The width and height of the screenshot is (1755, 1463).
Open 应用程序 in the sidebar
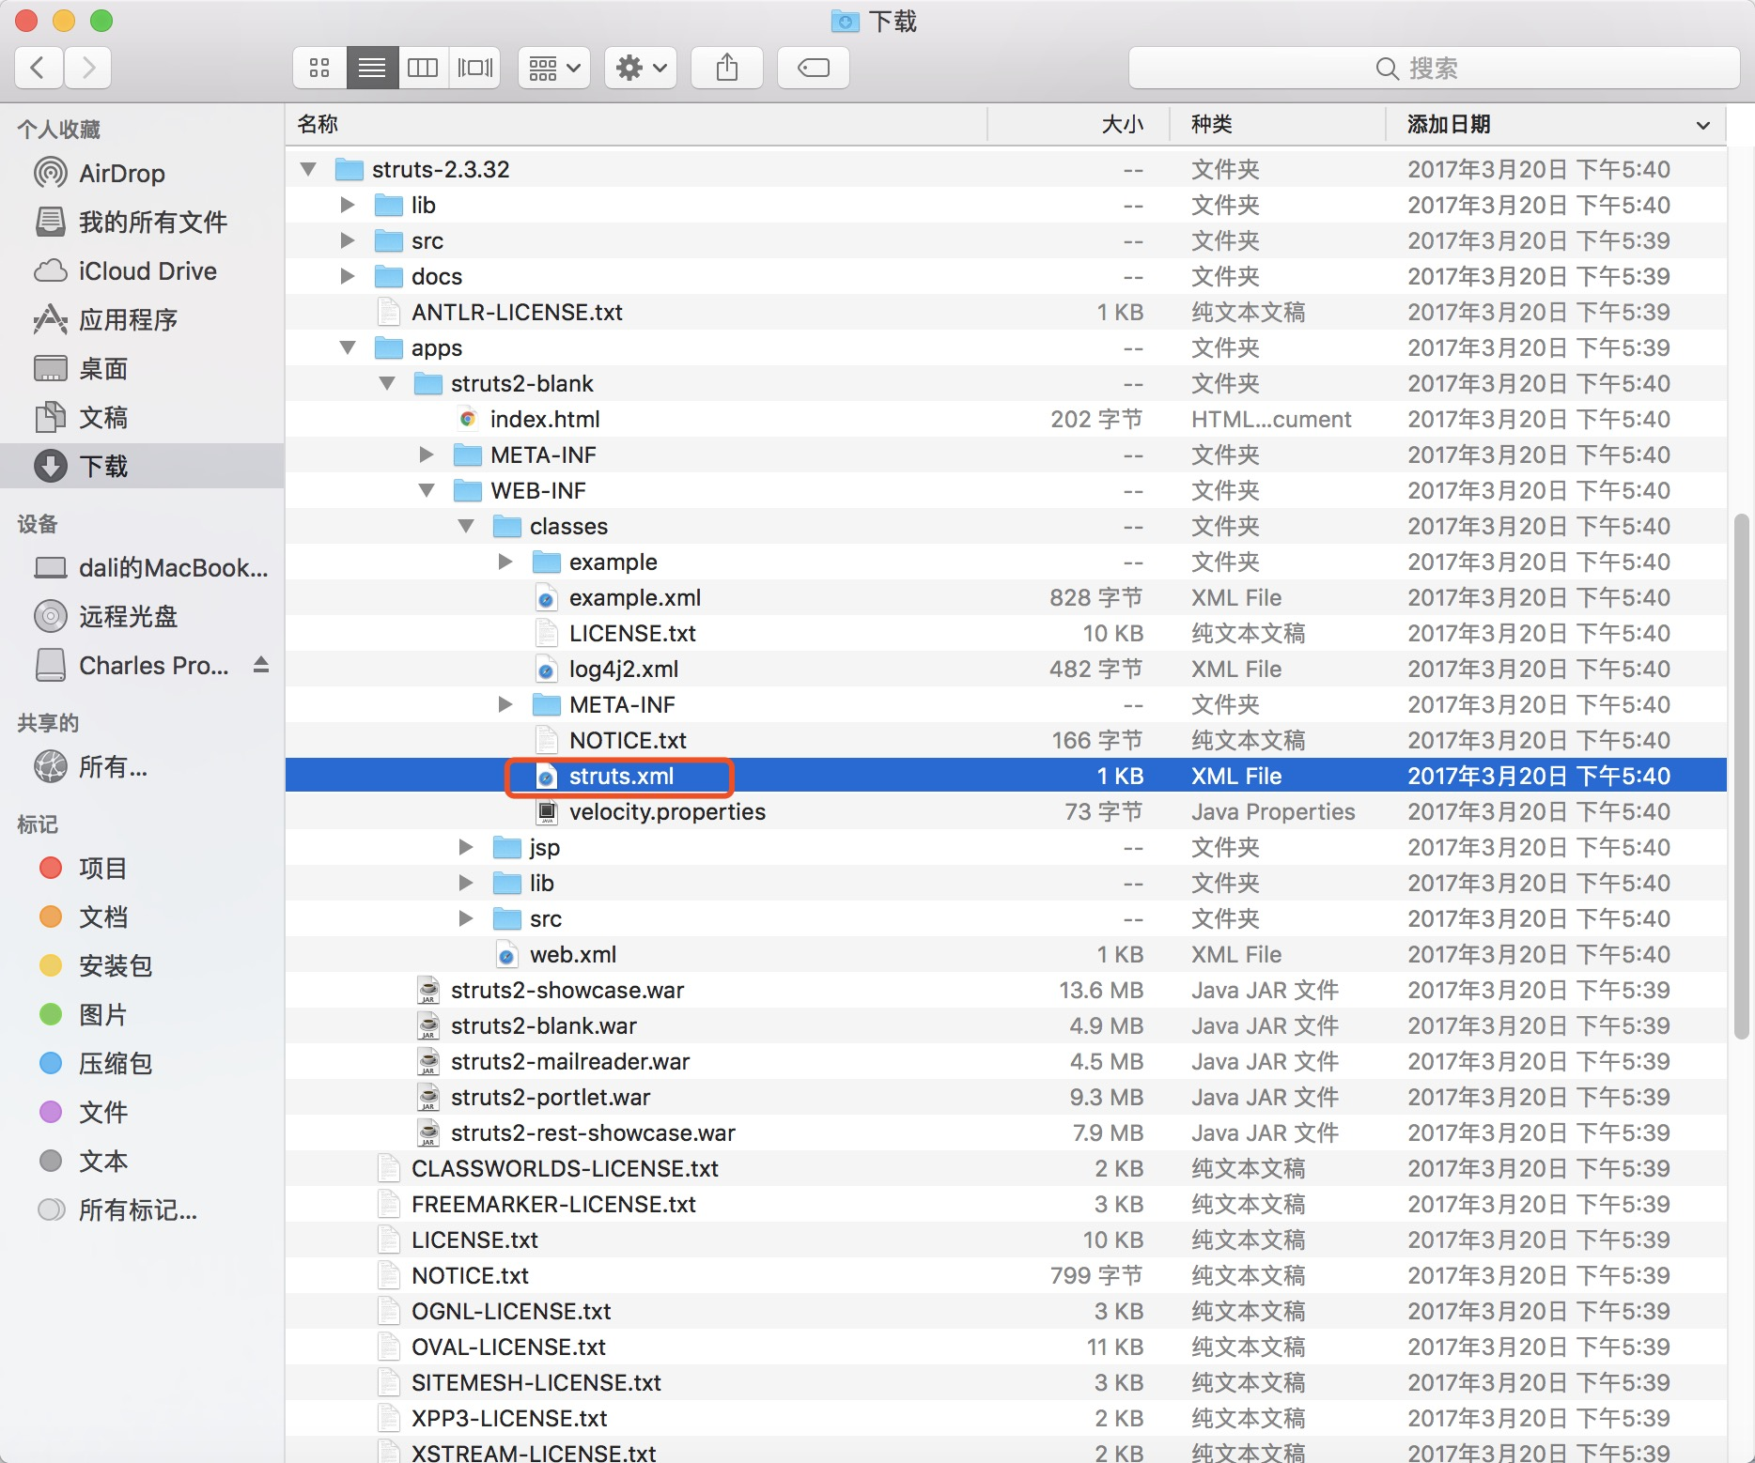click(x=142, y=320)
